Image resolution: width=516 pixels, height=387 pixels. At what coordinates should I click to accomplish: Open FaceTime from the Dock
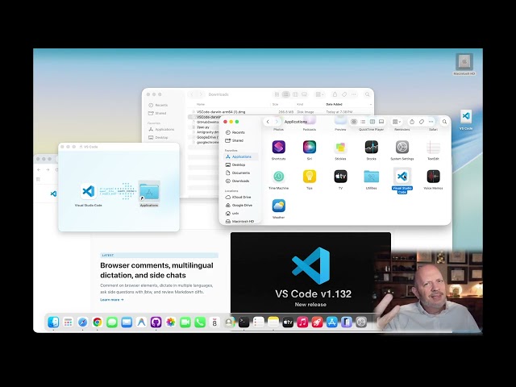click(185, 322)
